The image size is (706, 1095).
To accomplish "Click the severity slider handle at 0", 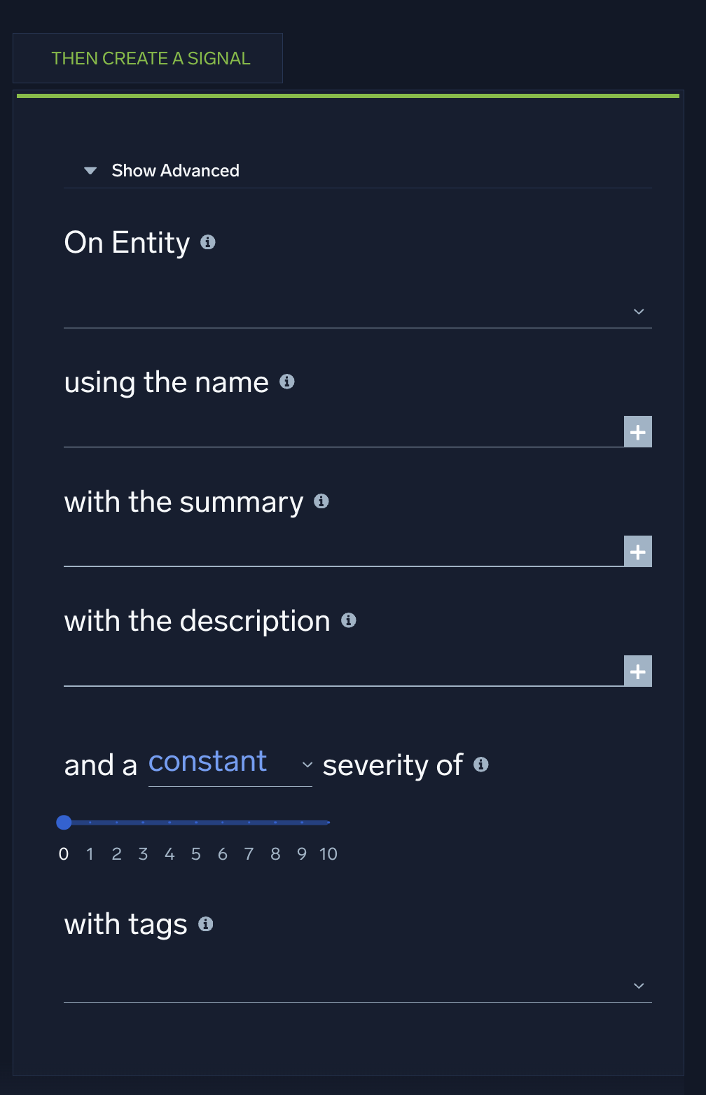I will coord(64,823).
